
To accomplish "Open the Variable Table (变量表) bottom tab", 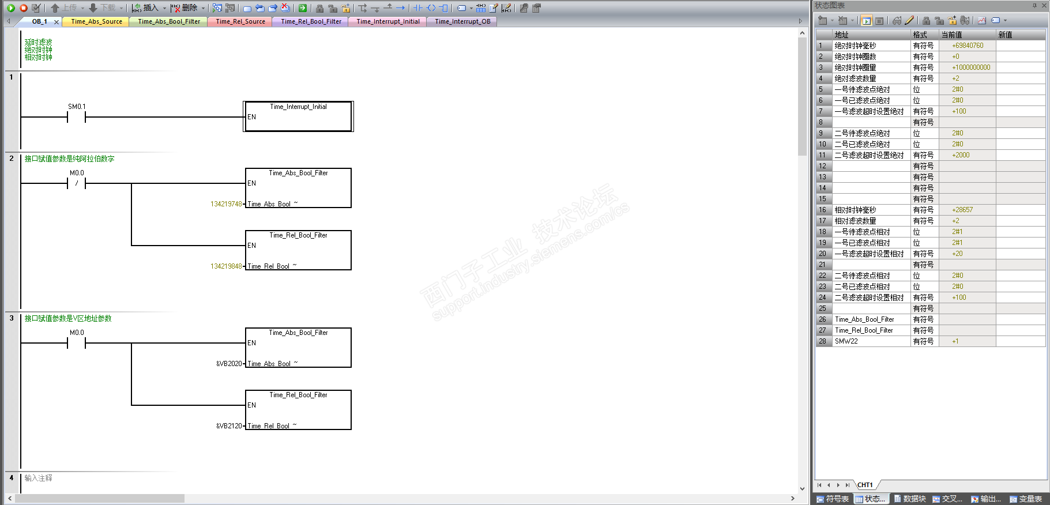I will [1026, 499].
